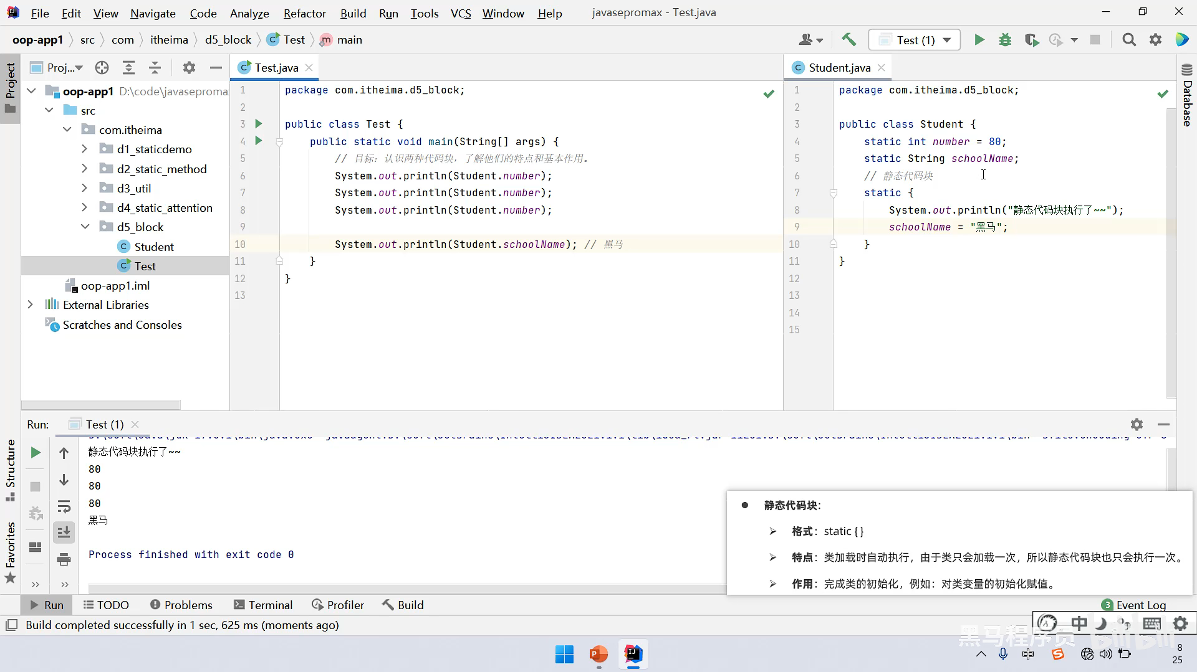Expand the d1_staticdemo package
This screenshot has width=1197, height=672.
pyautogui.click(x=85, y=149)
